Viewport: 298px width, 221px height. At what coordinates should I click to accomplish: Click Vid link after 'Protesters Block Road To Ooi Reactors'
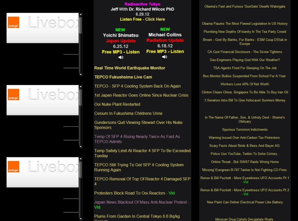[x=172, y=193]
